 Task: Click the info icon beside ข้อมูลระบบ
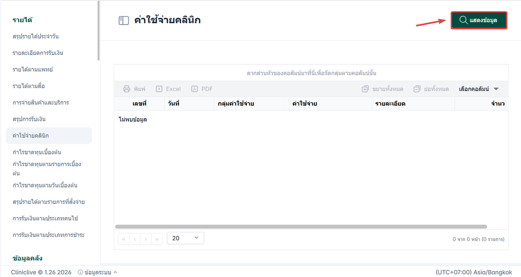tap(80, 272)
